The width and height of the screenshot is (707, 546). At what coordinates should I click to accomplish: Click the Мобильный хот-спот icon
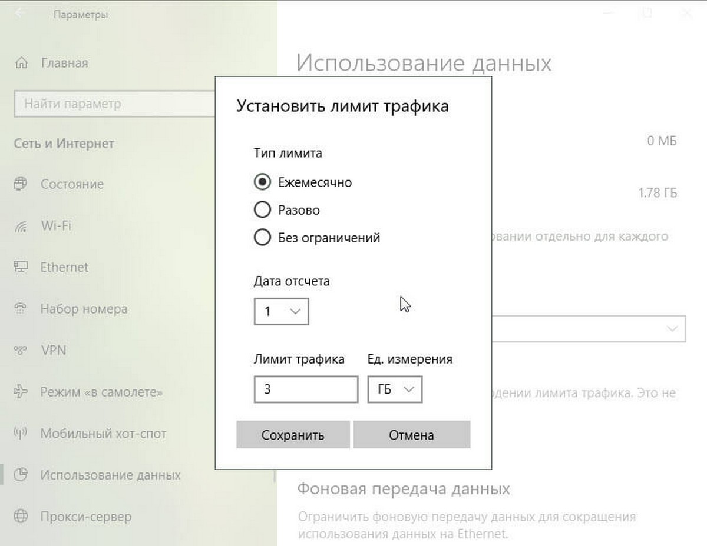(21, 434)
